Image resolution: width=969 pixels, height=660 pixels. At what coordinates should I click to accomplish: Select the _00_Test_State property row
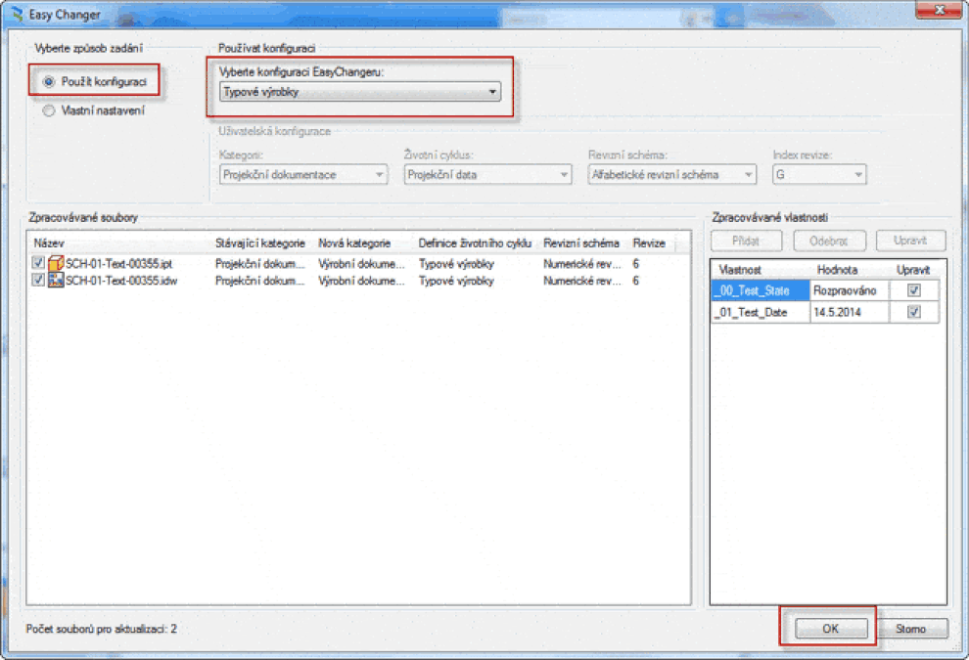coord(825,290)
